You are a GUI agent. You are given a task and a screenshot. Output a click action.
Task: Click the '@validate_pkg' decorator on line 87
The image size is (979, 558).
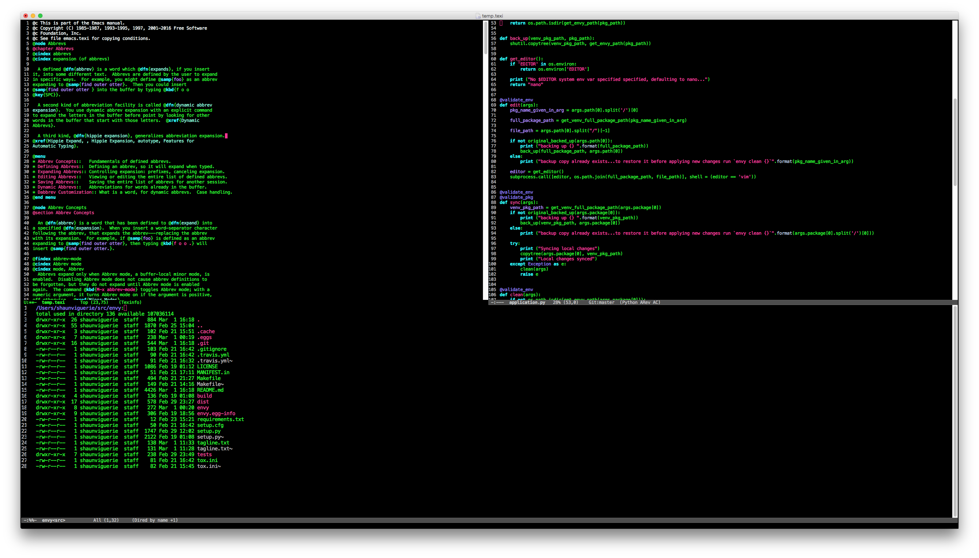(x=516, y=197)
